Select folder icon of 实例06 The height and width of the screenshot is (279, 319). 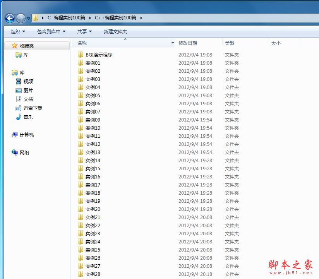(81, 103)
